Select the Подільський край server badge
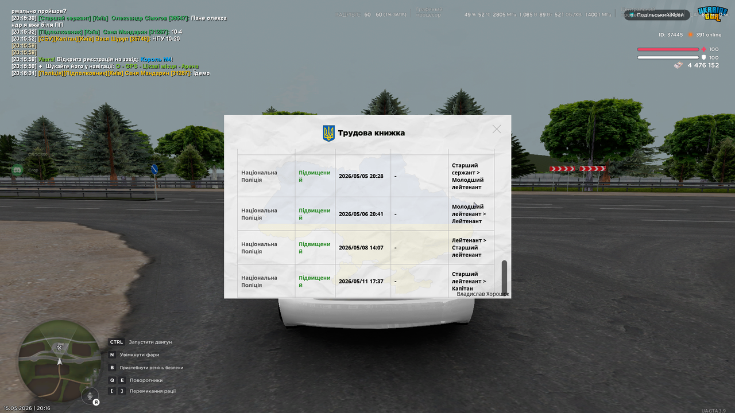735x413 pixels. tap(657, 15)
